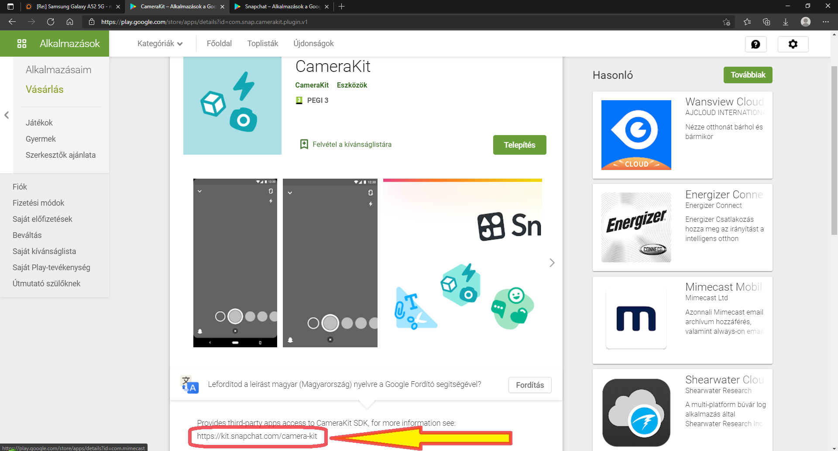Open Szerkesztők ajánlata in sidebar
The image size is (838, 451).
(61, 155)
